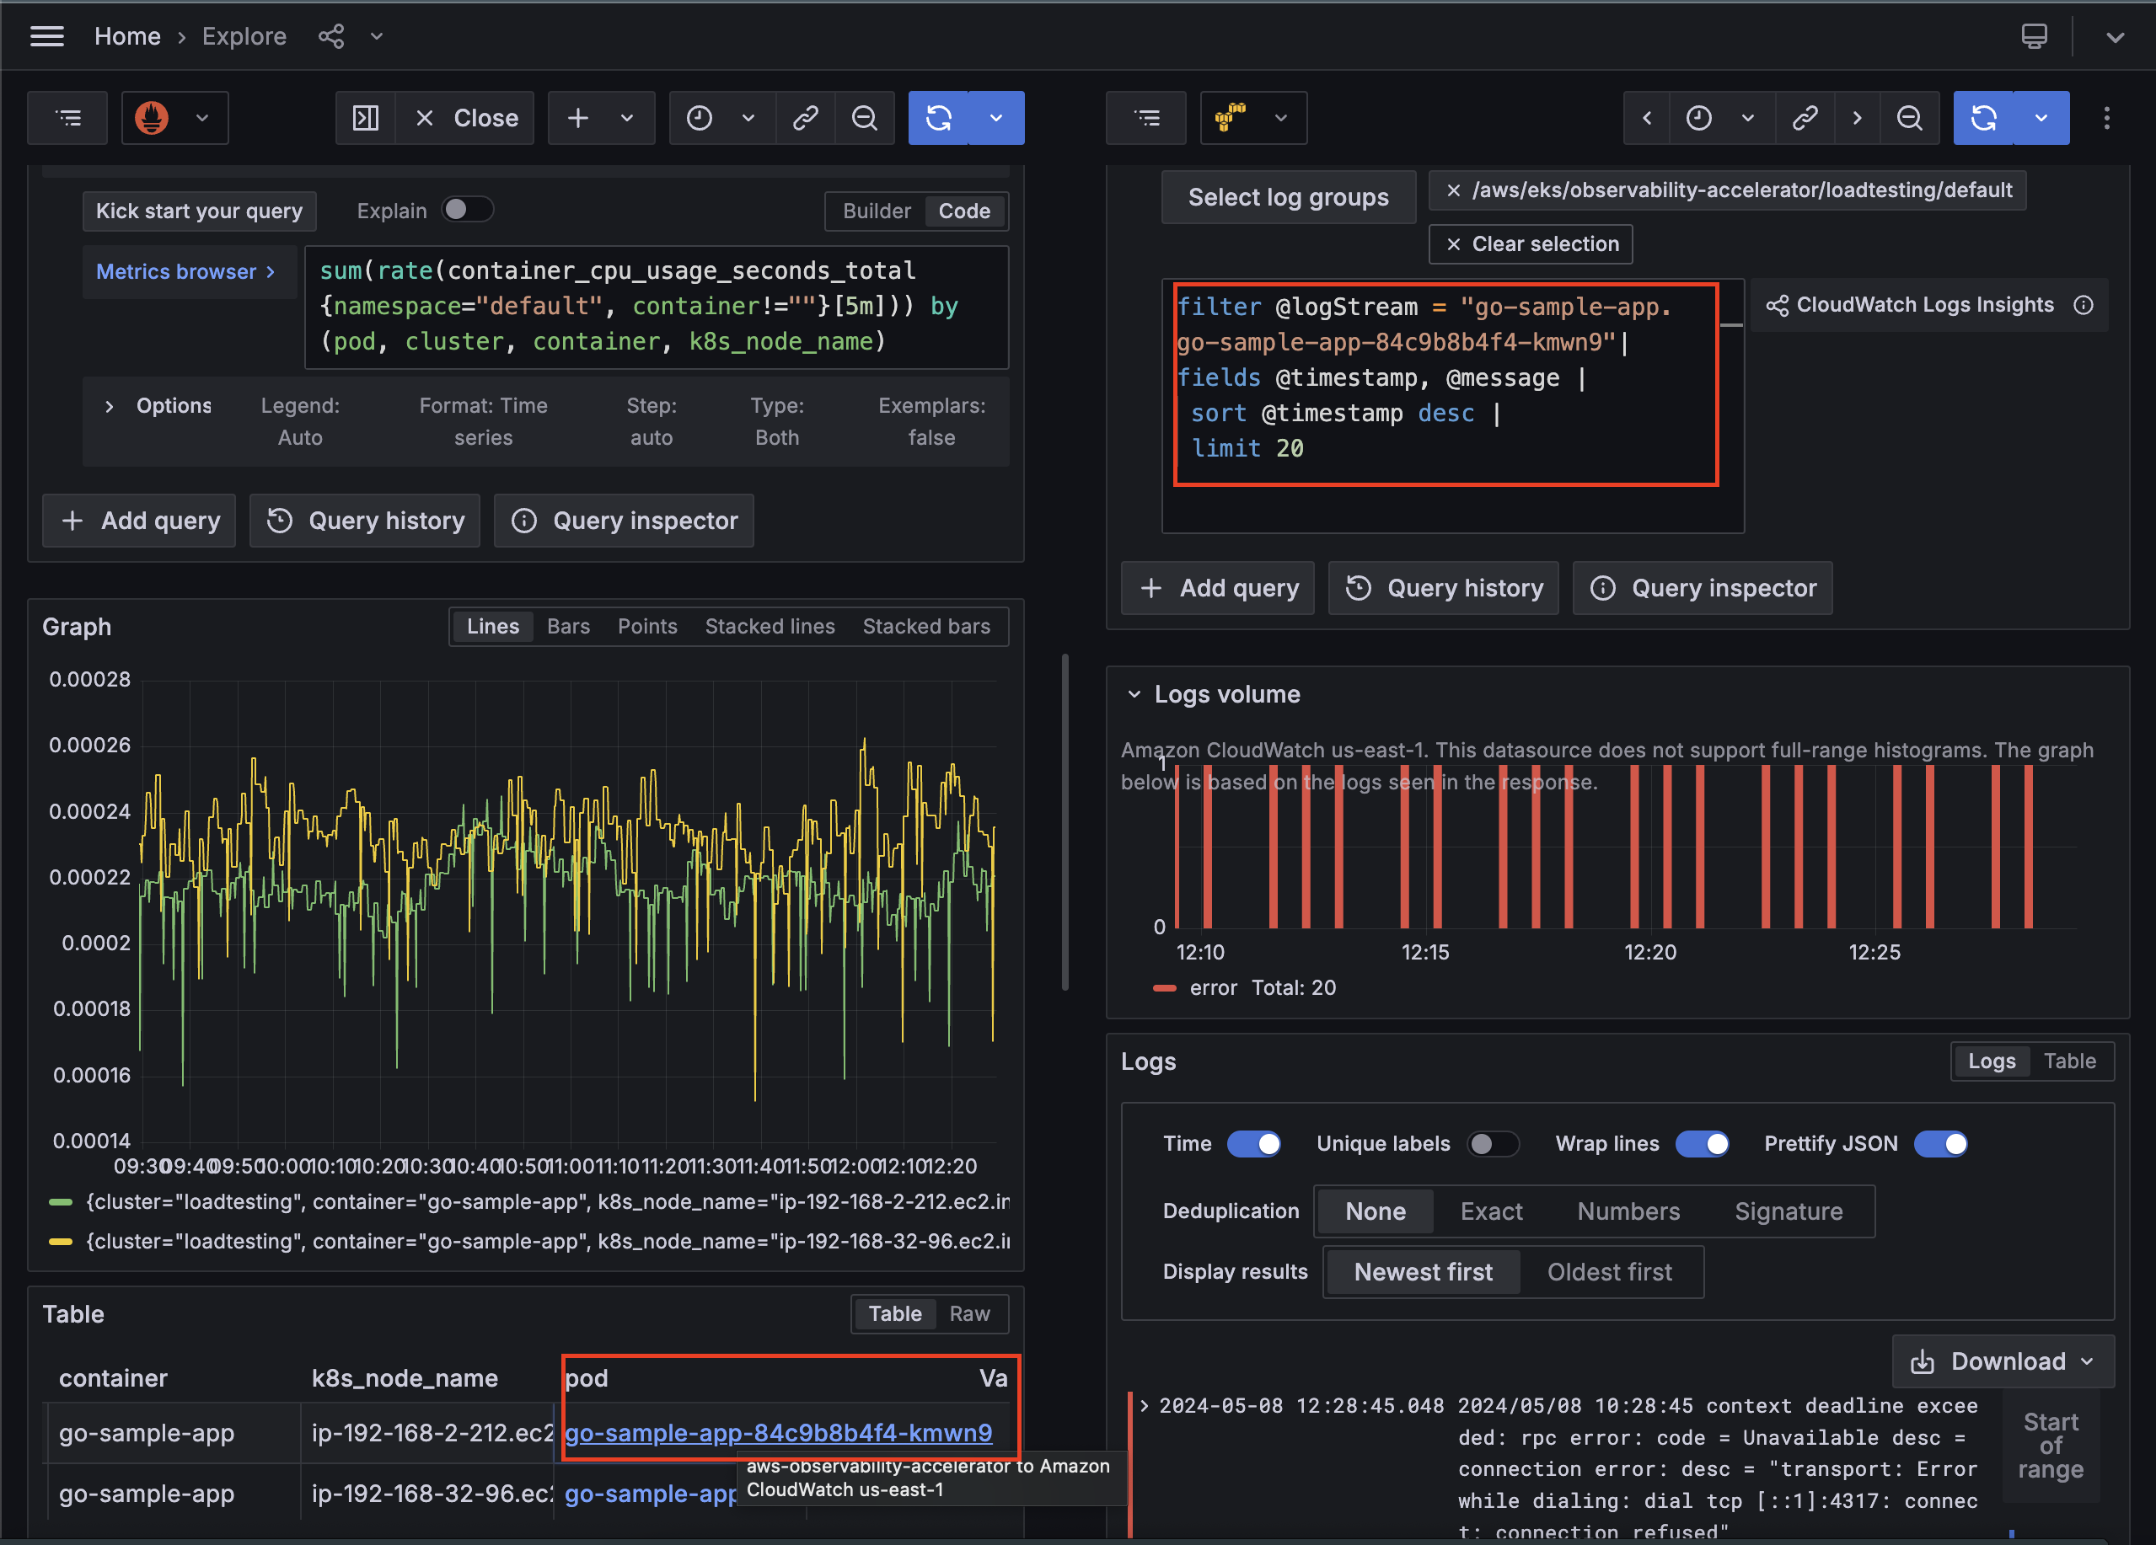Open the three-dot menu in right pane

click(x=2106, y=118)
